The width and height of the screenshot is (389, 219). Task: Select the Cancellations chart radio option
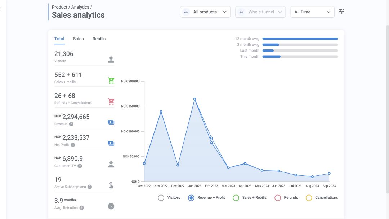tap(309, 198)
